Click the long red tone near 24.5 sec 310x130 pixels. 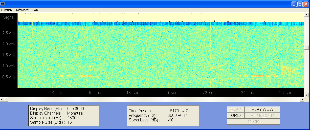[257, 76]
